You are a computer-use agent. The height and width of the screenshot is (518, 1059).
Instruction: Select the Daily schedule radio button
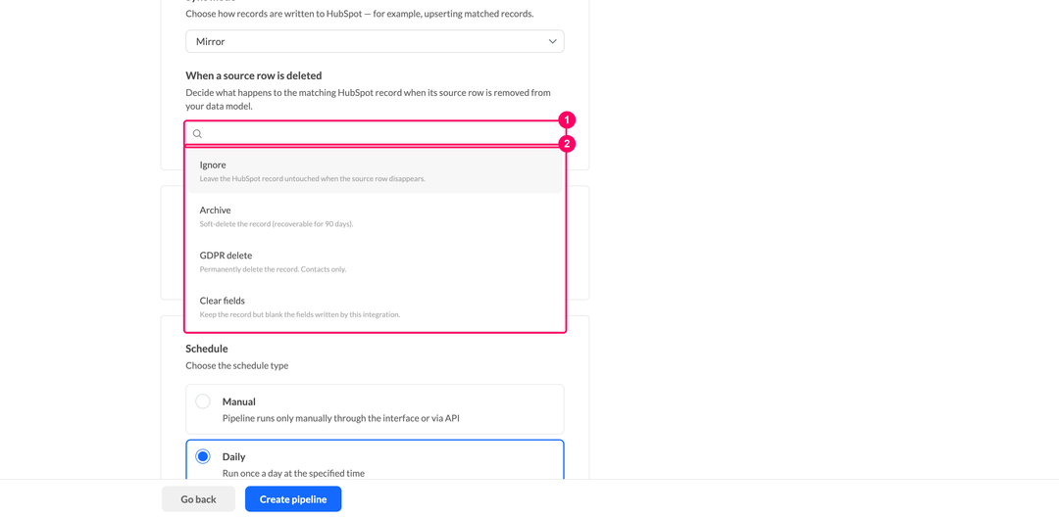[x=203, y=456]
